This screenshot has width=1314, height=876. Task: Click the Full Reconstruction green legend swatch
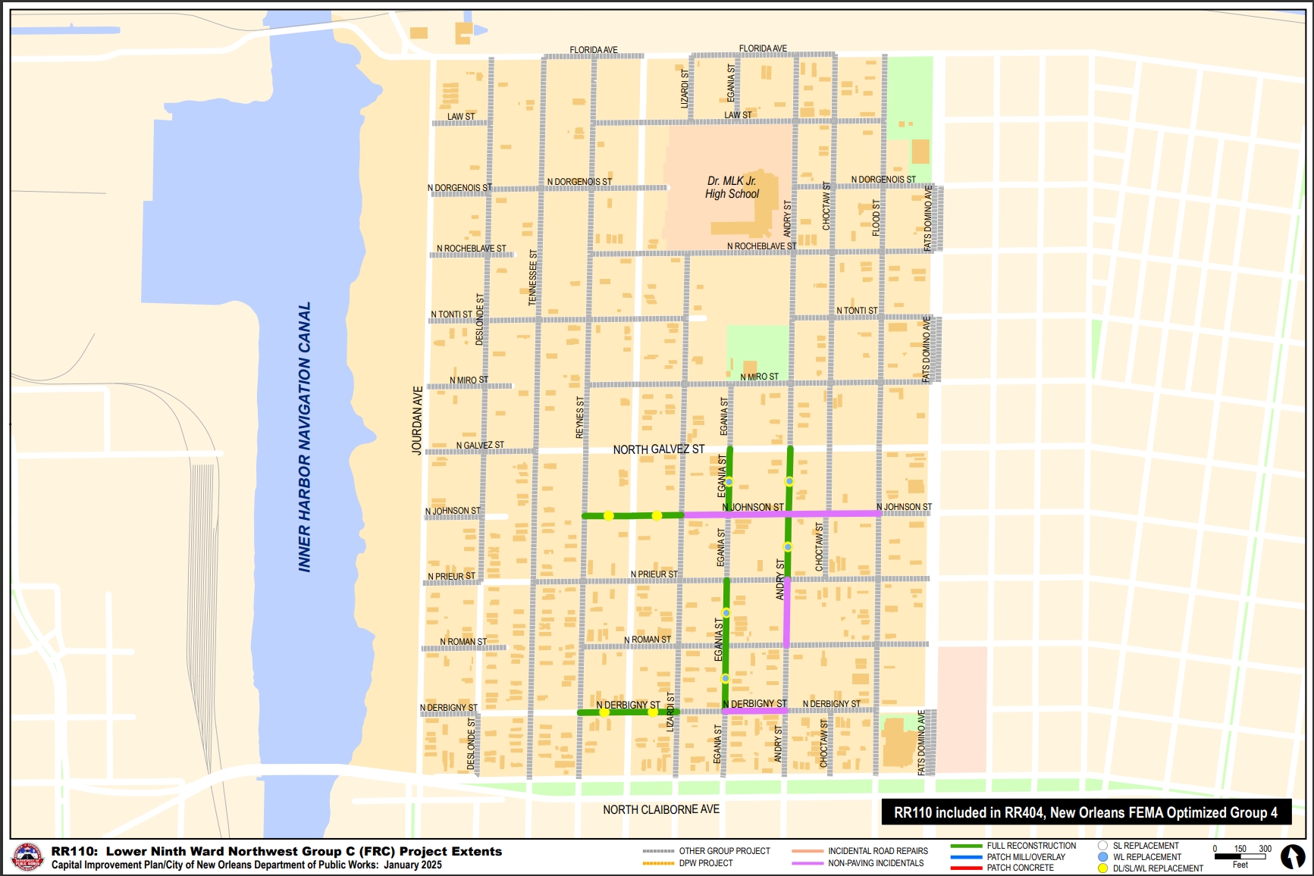coord(965,846)
